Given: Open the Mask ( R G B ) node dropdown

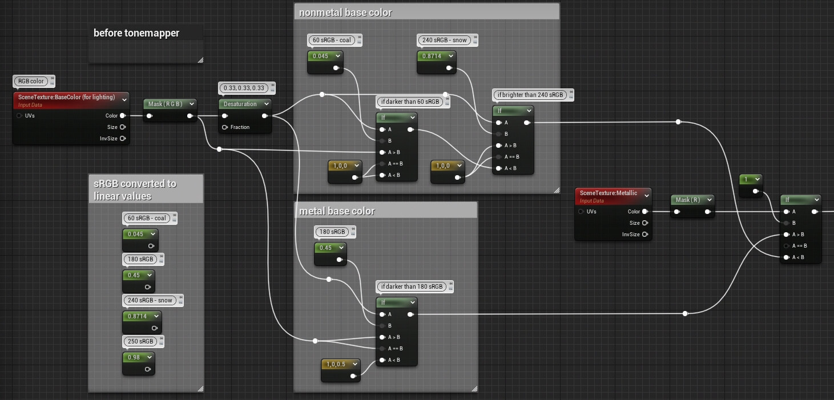Looking at the screenshot, I should [x=191, y=104].
